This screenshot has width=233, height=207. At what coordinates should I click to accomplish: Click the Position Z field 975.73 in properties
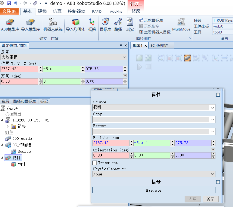coord(193,143)
